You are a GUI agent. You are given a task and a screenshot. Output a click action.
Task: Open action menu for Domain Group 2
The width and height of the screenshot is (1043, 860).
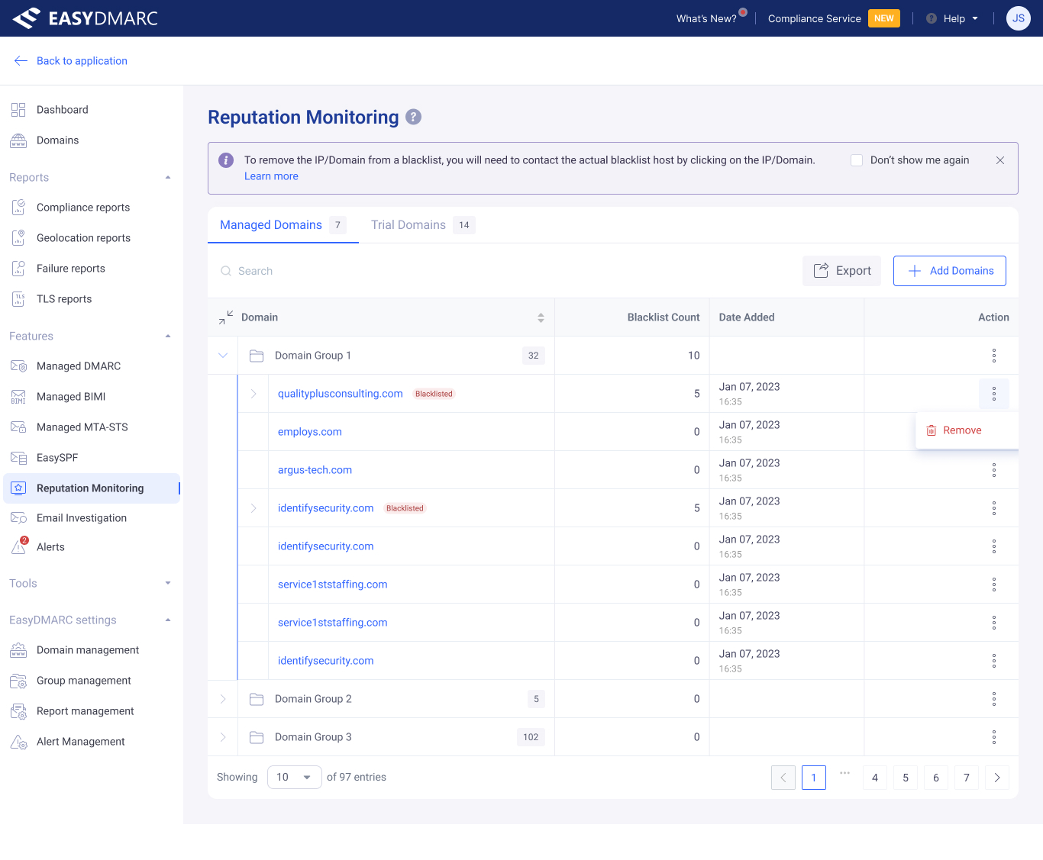coord(994,699)
